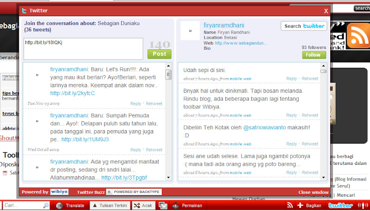Click the scroll down arrow of the right timeline
The width and height of the screenshot is (370, 211).
323,177
